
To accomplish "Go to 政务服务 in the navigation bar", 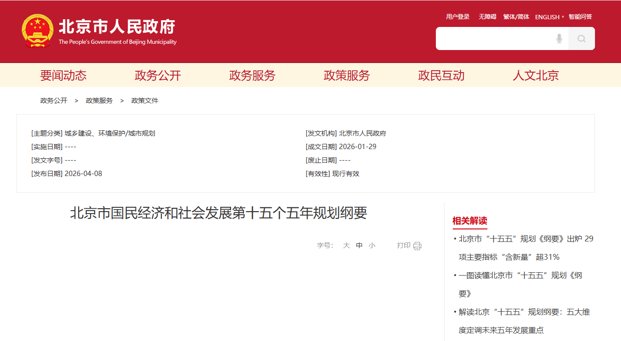I will (252, 76).
